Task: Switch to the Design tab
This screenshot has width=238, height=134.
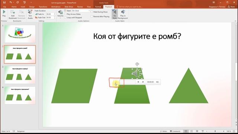Action: [32, 7]
